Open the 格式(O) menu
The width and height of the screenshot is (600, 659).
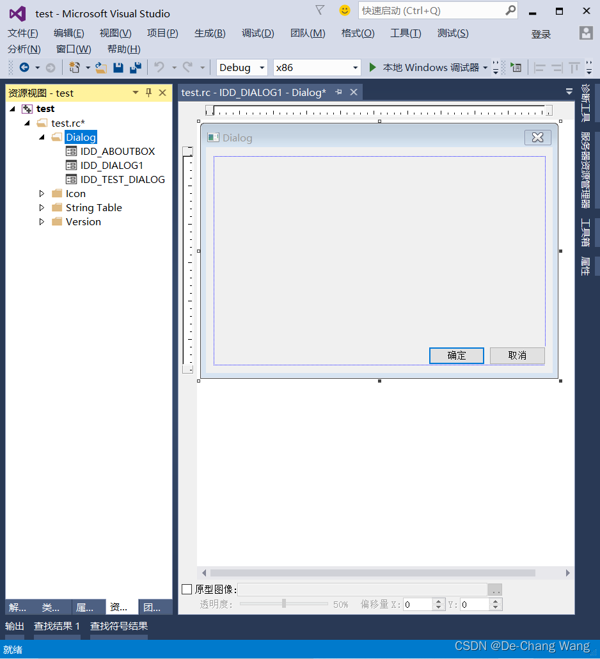point(358,33)
